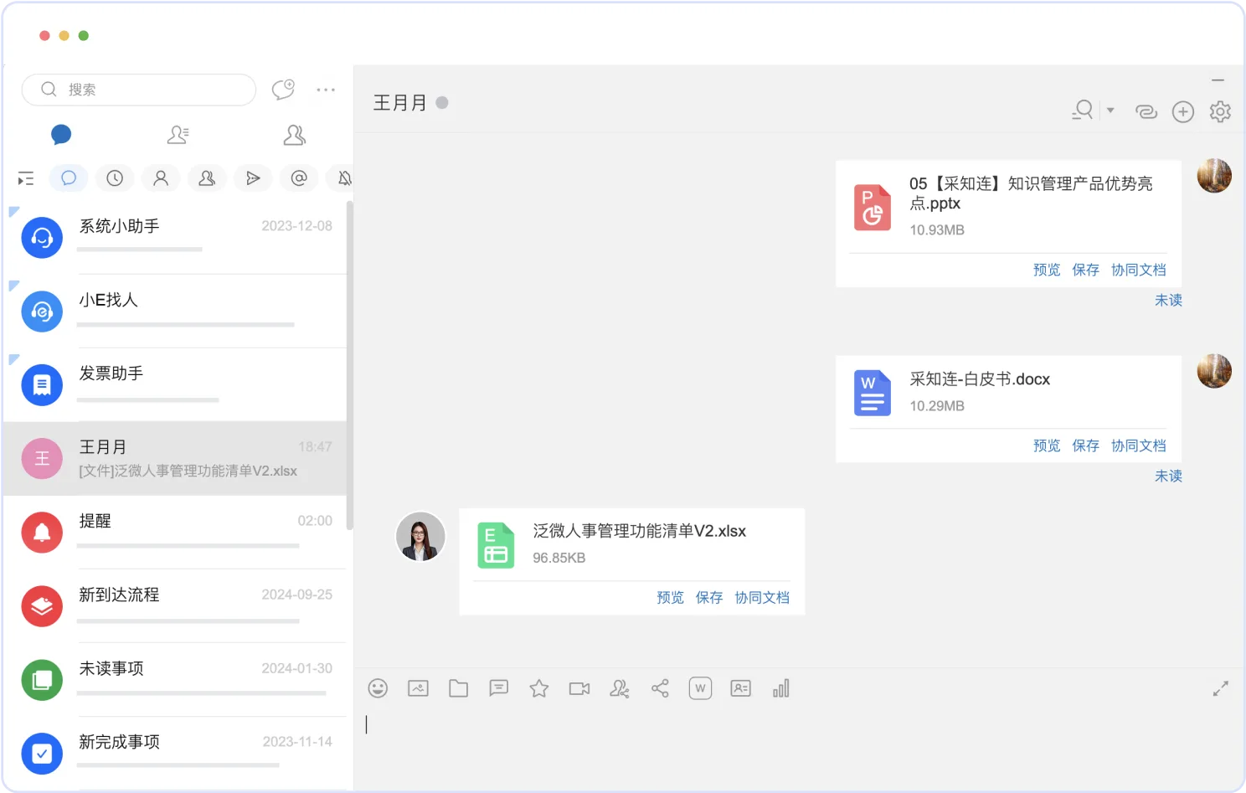Filter conversations mentioning me with @
The image size is (1246, 793).
[x=299, y=178]
